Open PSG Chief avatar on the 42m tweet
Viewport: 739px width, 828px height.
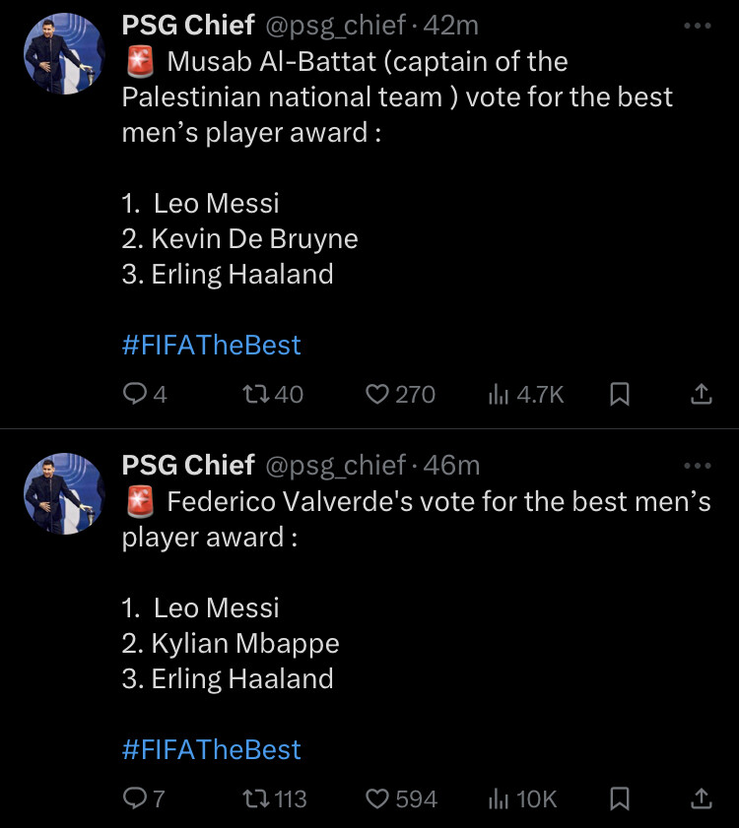(x=64, y=54)
